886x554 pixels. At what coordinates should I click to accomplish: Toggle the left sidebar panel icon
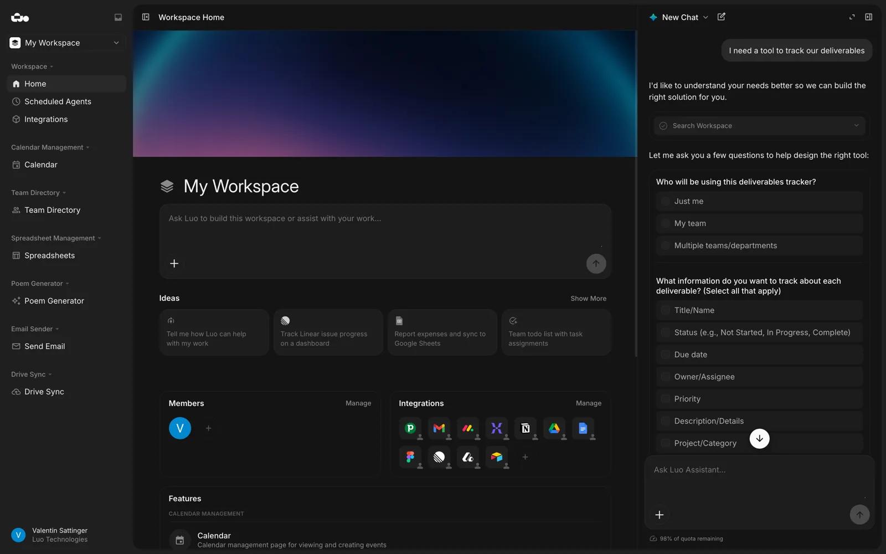point(146,17)
